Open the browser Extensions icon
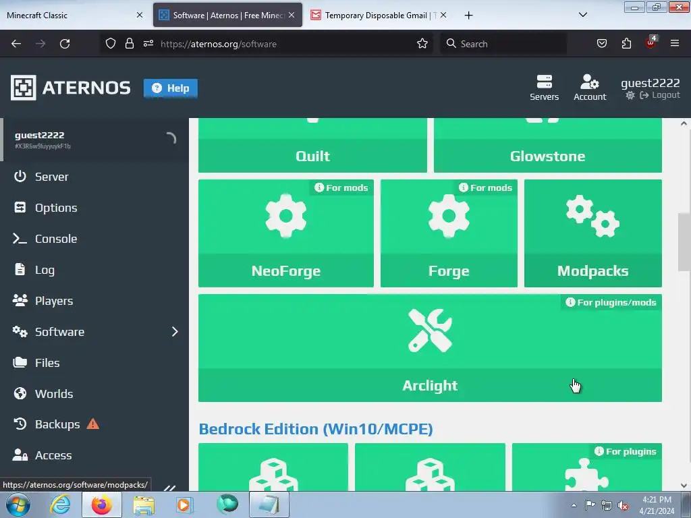Viewport: 691px width, 518px height. 626,44
